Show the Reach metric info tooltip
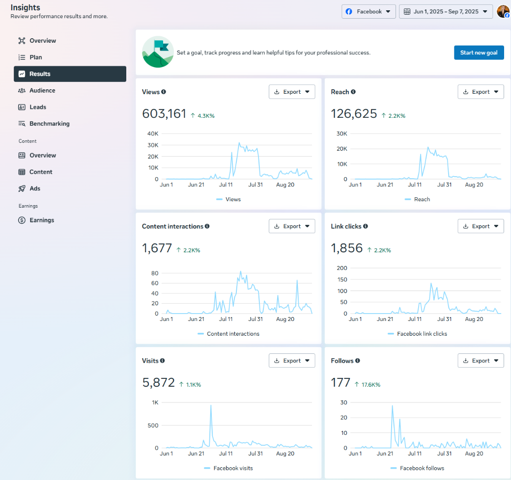 point(353,92)
